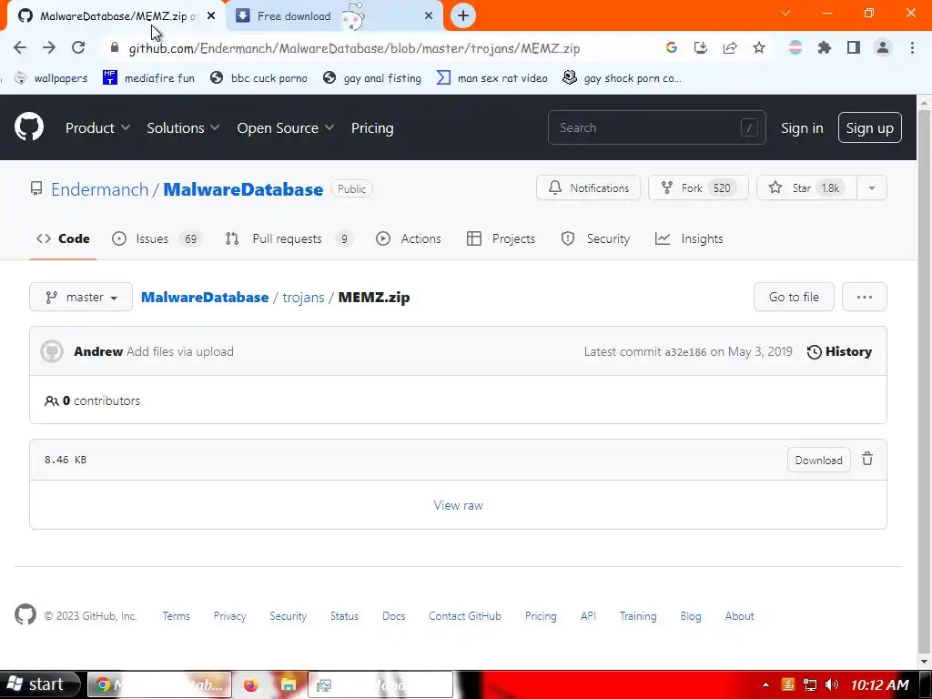Screen dimensions: 932x699
Task: Star the MalwareDatabase repository
Action: click(x=806, y=187)
